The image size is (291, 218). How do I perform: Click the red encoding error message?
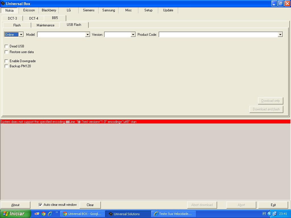tap(145, 122)
